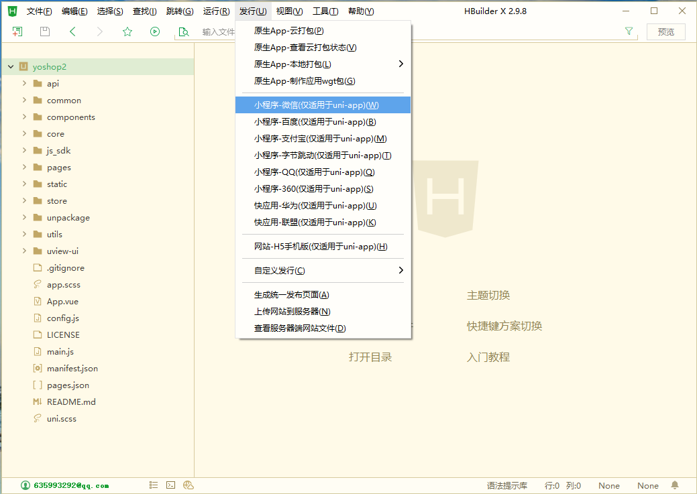
Task: Go forward with the right arrow icon
Action: [99, 32]
